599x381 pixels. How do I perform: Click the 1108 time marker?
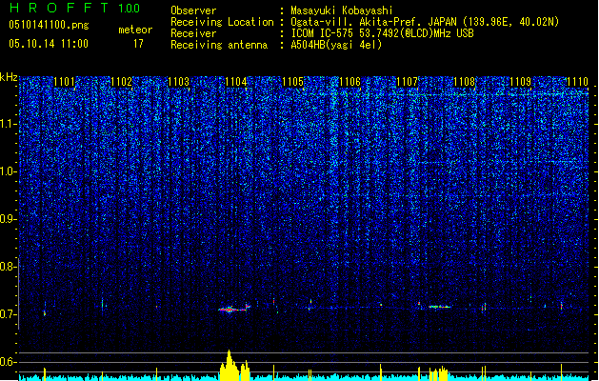tap(464, 82)
